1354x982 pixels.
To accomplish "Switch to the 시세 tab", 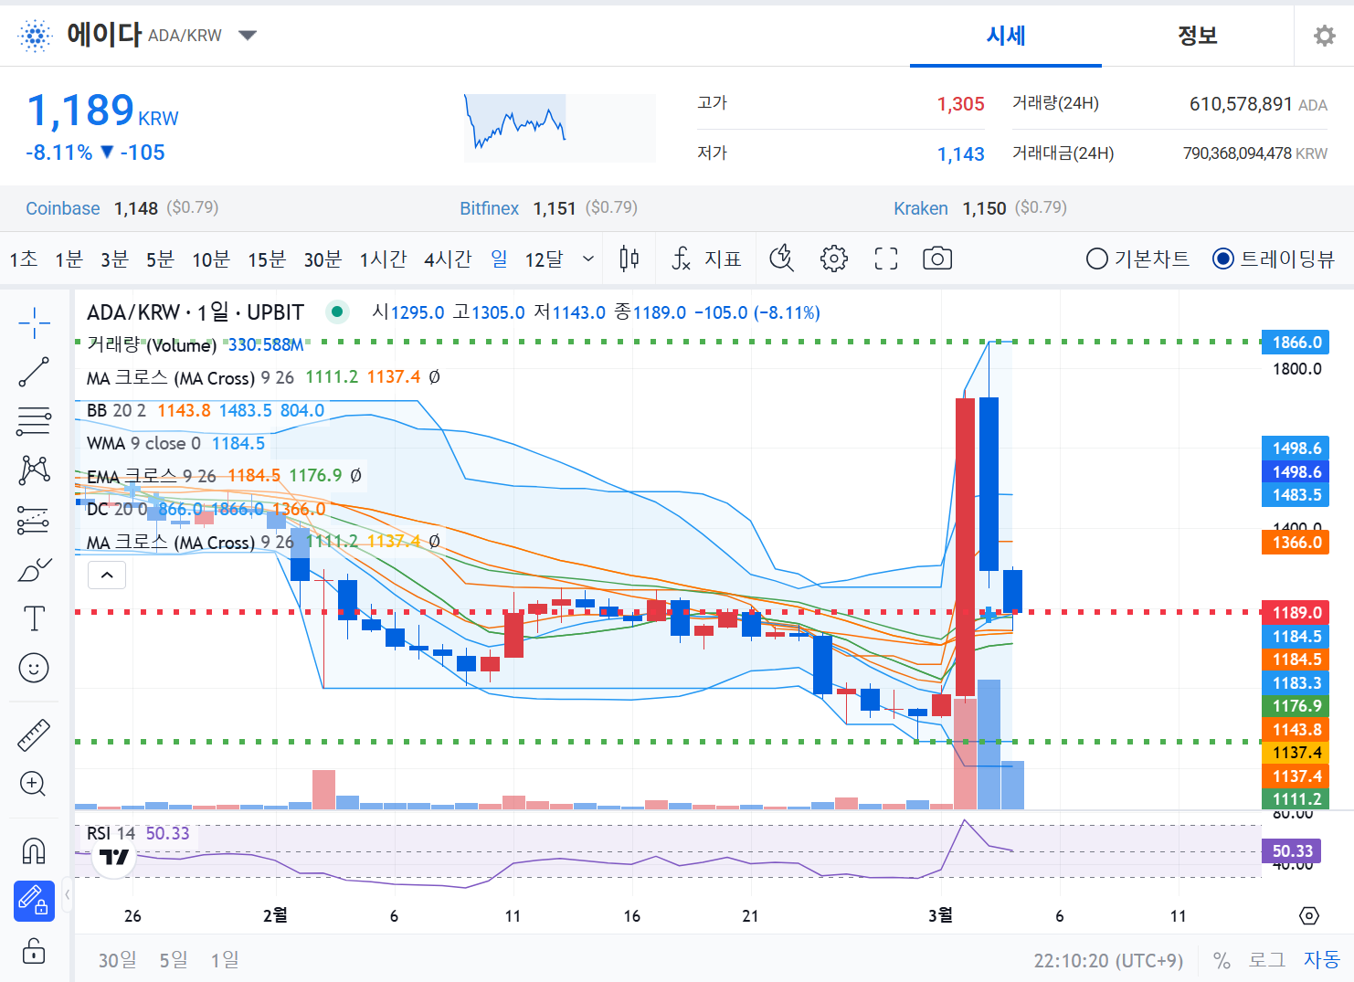I will (1006, 36).
